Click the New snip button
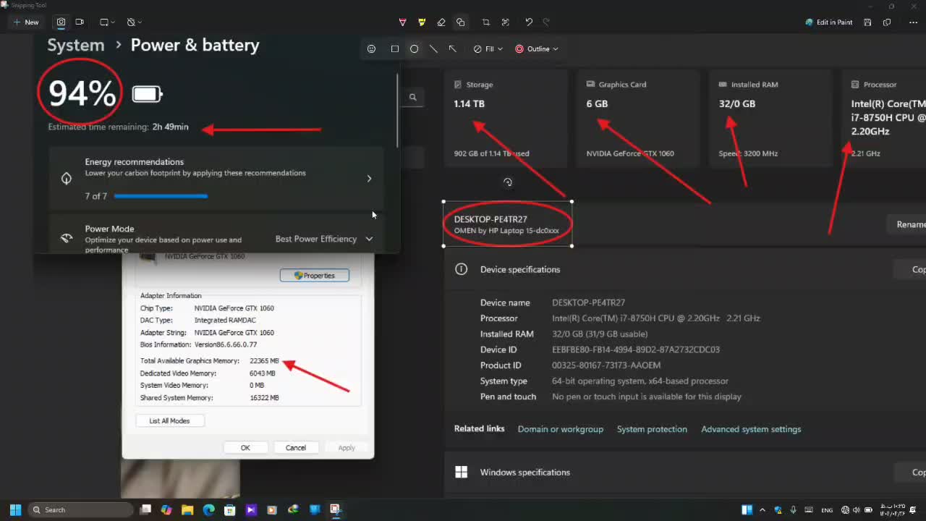926x521 pixels. click(26, 22)
